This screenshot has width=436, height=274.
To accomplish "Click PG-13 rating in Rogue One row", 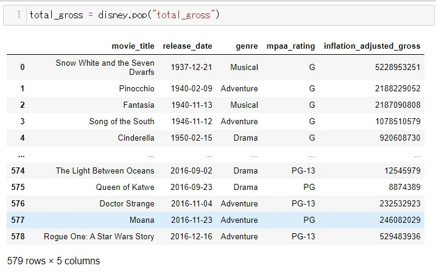I will pos(303,236).
